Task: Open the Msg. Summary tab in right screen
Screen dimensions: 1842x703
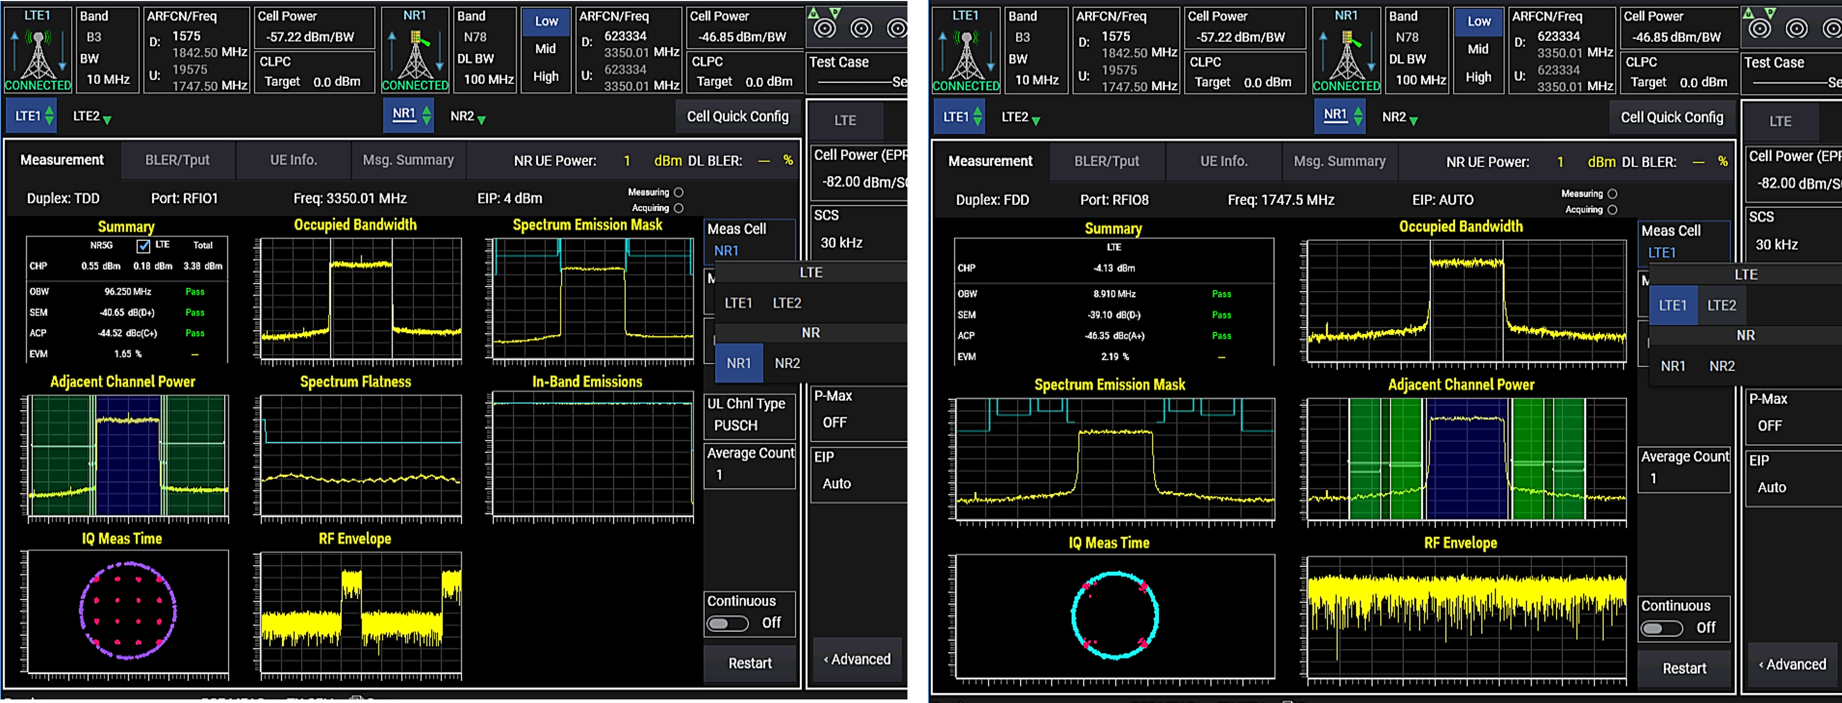Action: (1339, 162)
